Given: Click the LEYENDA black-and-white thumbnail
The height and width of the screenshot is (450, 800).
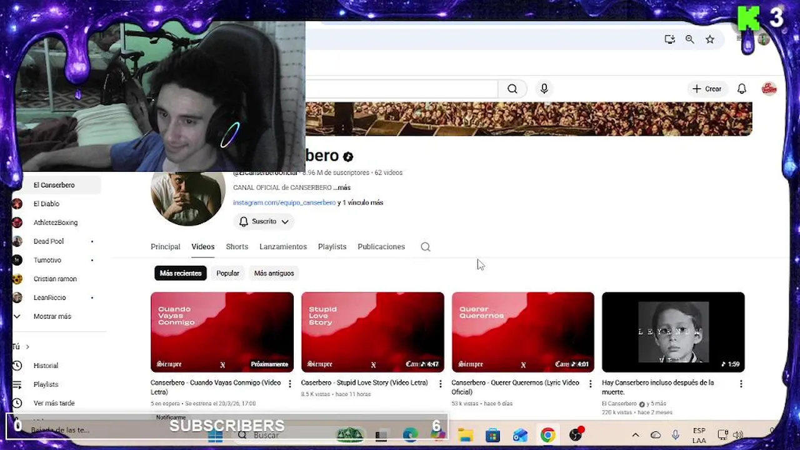Looking at the screenshot, I should point(673,332).
